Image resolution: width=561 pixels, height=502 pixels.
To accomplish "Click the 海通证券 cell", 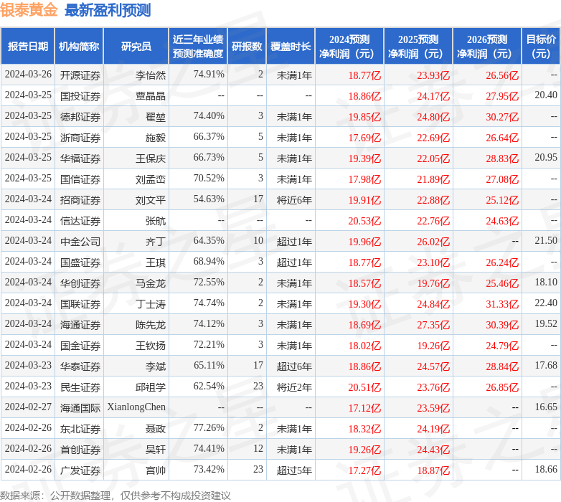I will tap(80, 324).
